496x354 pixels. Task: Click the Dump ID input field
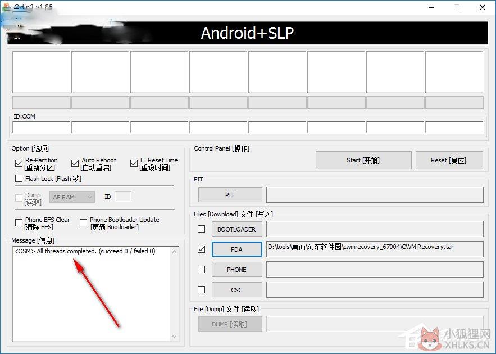(x=123, y=197)
